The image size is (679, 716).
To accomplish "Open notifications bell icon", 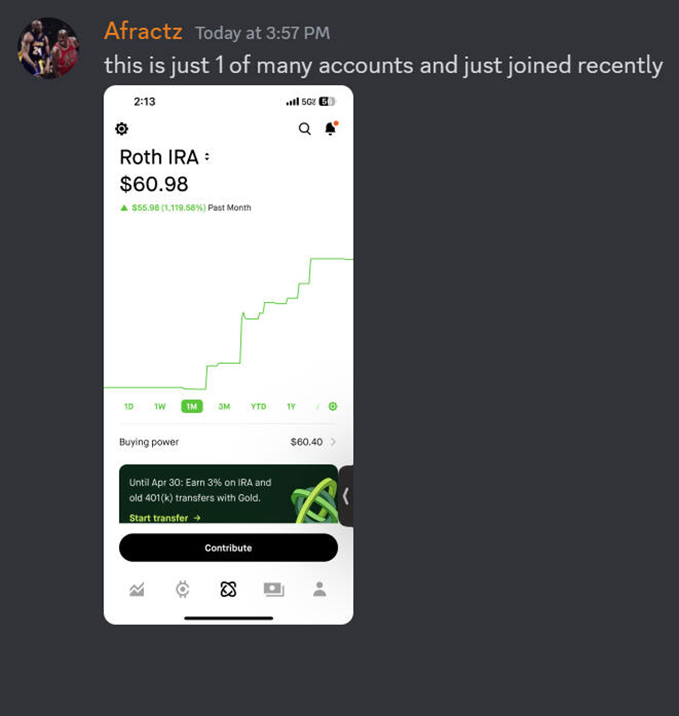I will coord(330,128).
